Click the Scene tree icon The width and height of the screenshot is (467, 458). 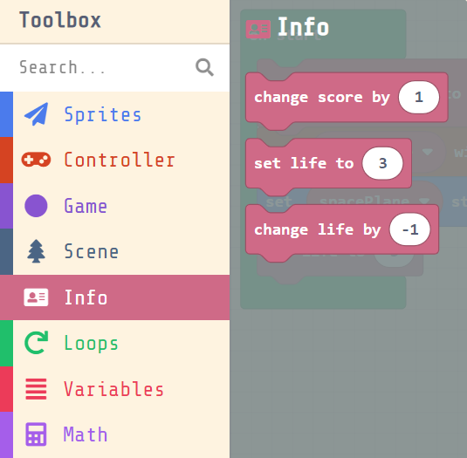(x=36, y=251)
